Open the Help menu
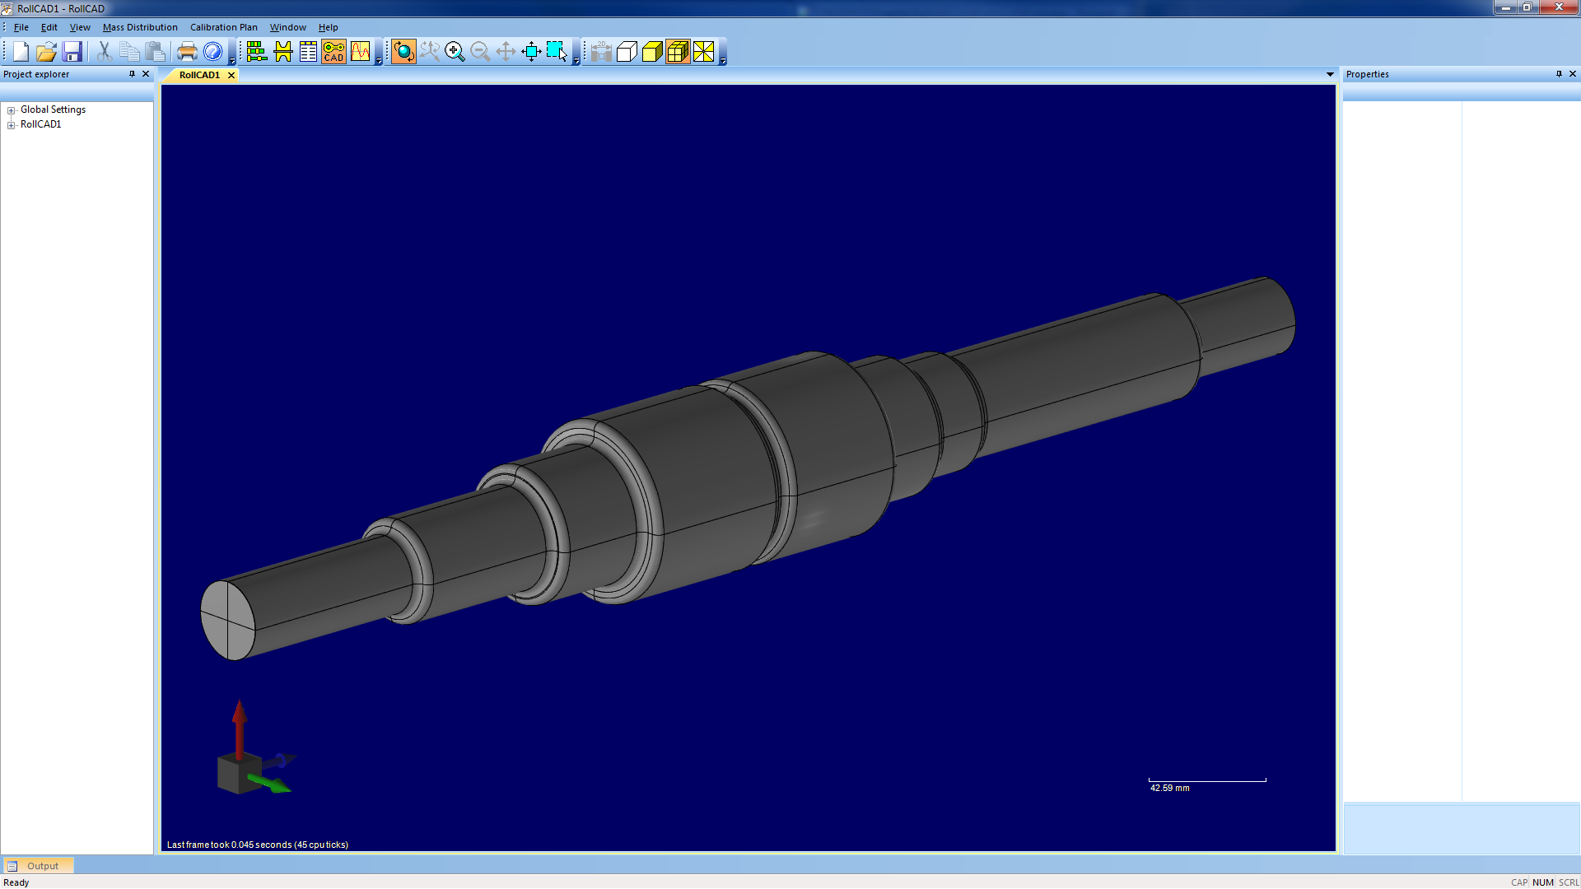 tap(329, 27)
